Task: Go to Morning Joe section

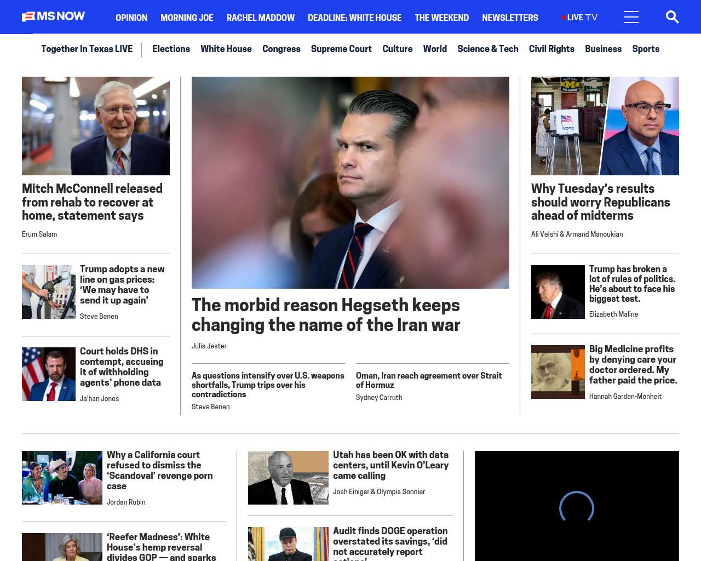Action: pyautogui.click(x=187, y=18)
